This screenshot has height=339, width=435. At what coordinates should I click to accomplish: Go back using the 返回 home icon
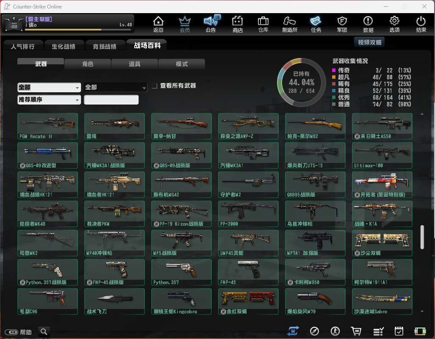click(158, 24)
